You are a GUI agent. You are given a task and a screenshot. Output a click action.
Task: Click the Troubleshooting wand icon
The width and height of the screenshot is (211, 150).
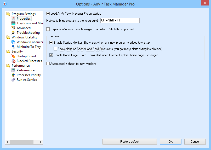point(13,33)
